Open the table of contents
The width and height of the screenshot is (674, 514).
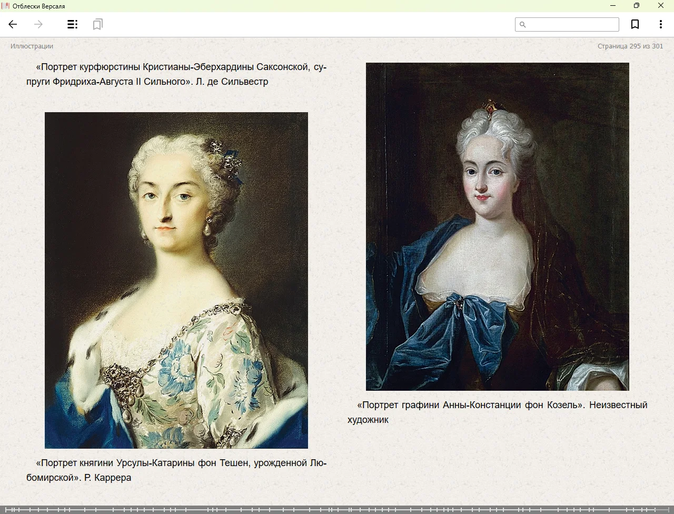(72, 24)
